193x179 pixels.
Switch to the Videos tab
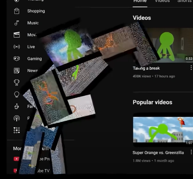click(x=162, y=1)
